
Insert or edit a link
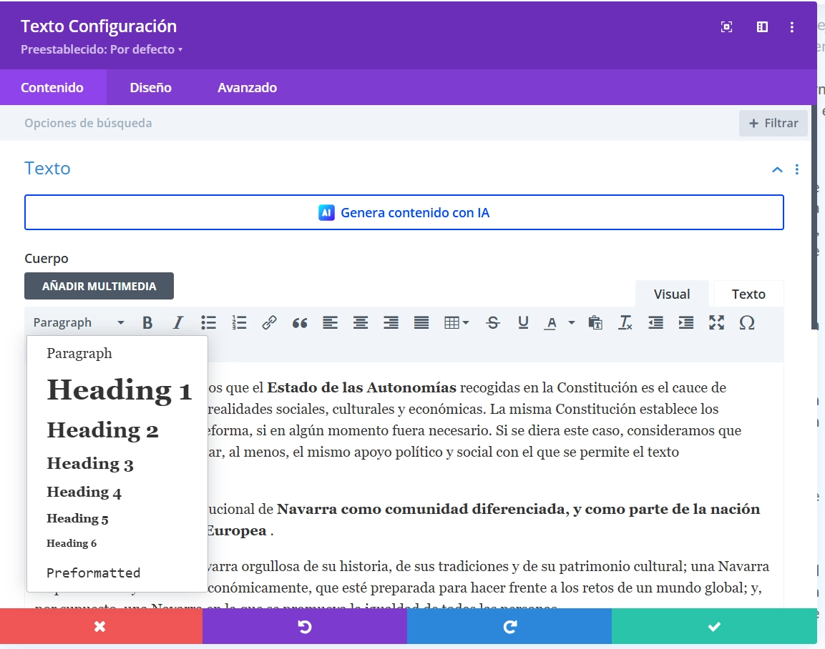[269, 322]
